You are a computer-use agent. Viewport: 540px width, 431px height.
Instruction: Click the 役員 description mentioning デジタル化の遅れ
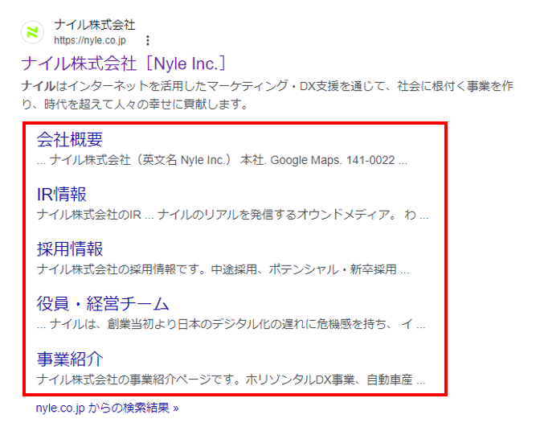pos(231,324)
